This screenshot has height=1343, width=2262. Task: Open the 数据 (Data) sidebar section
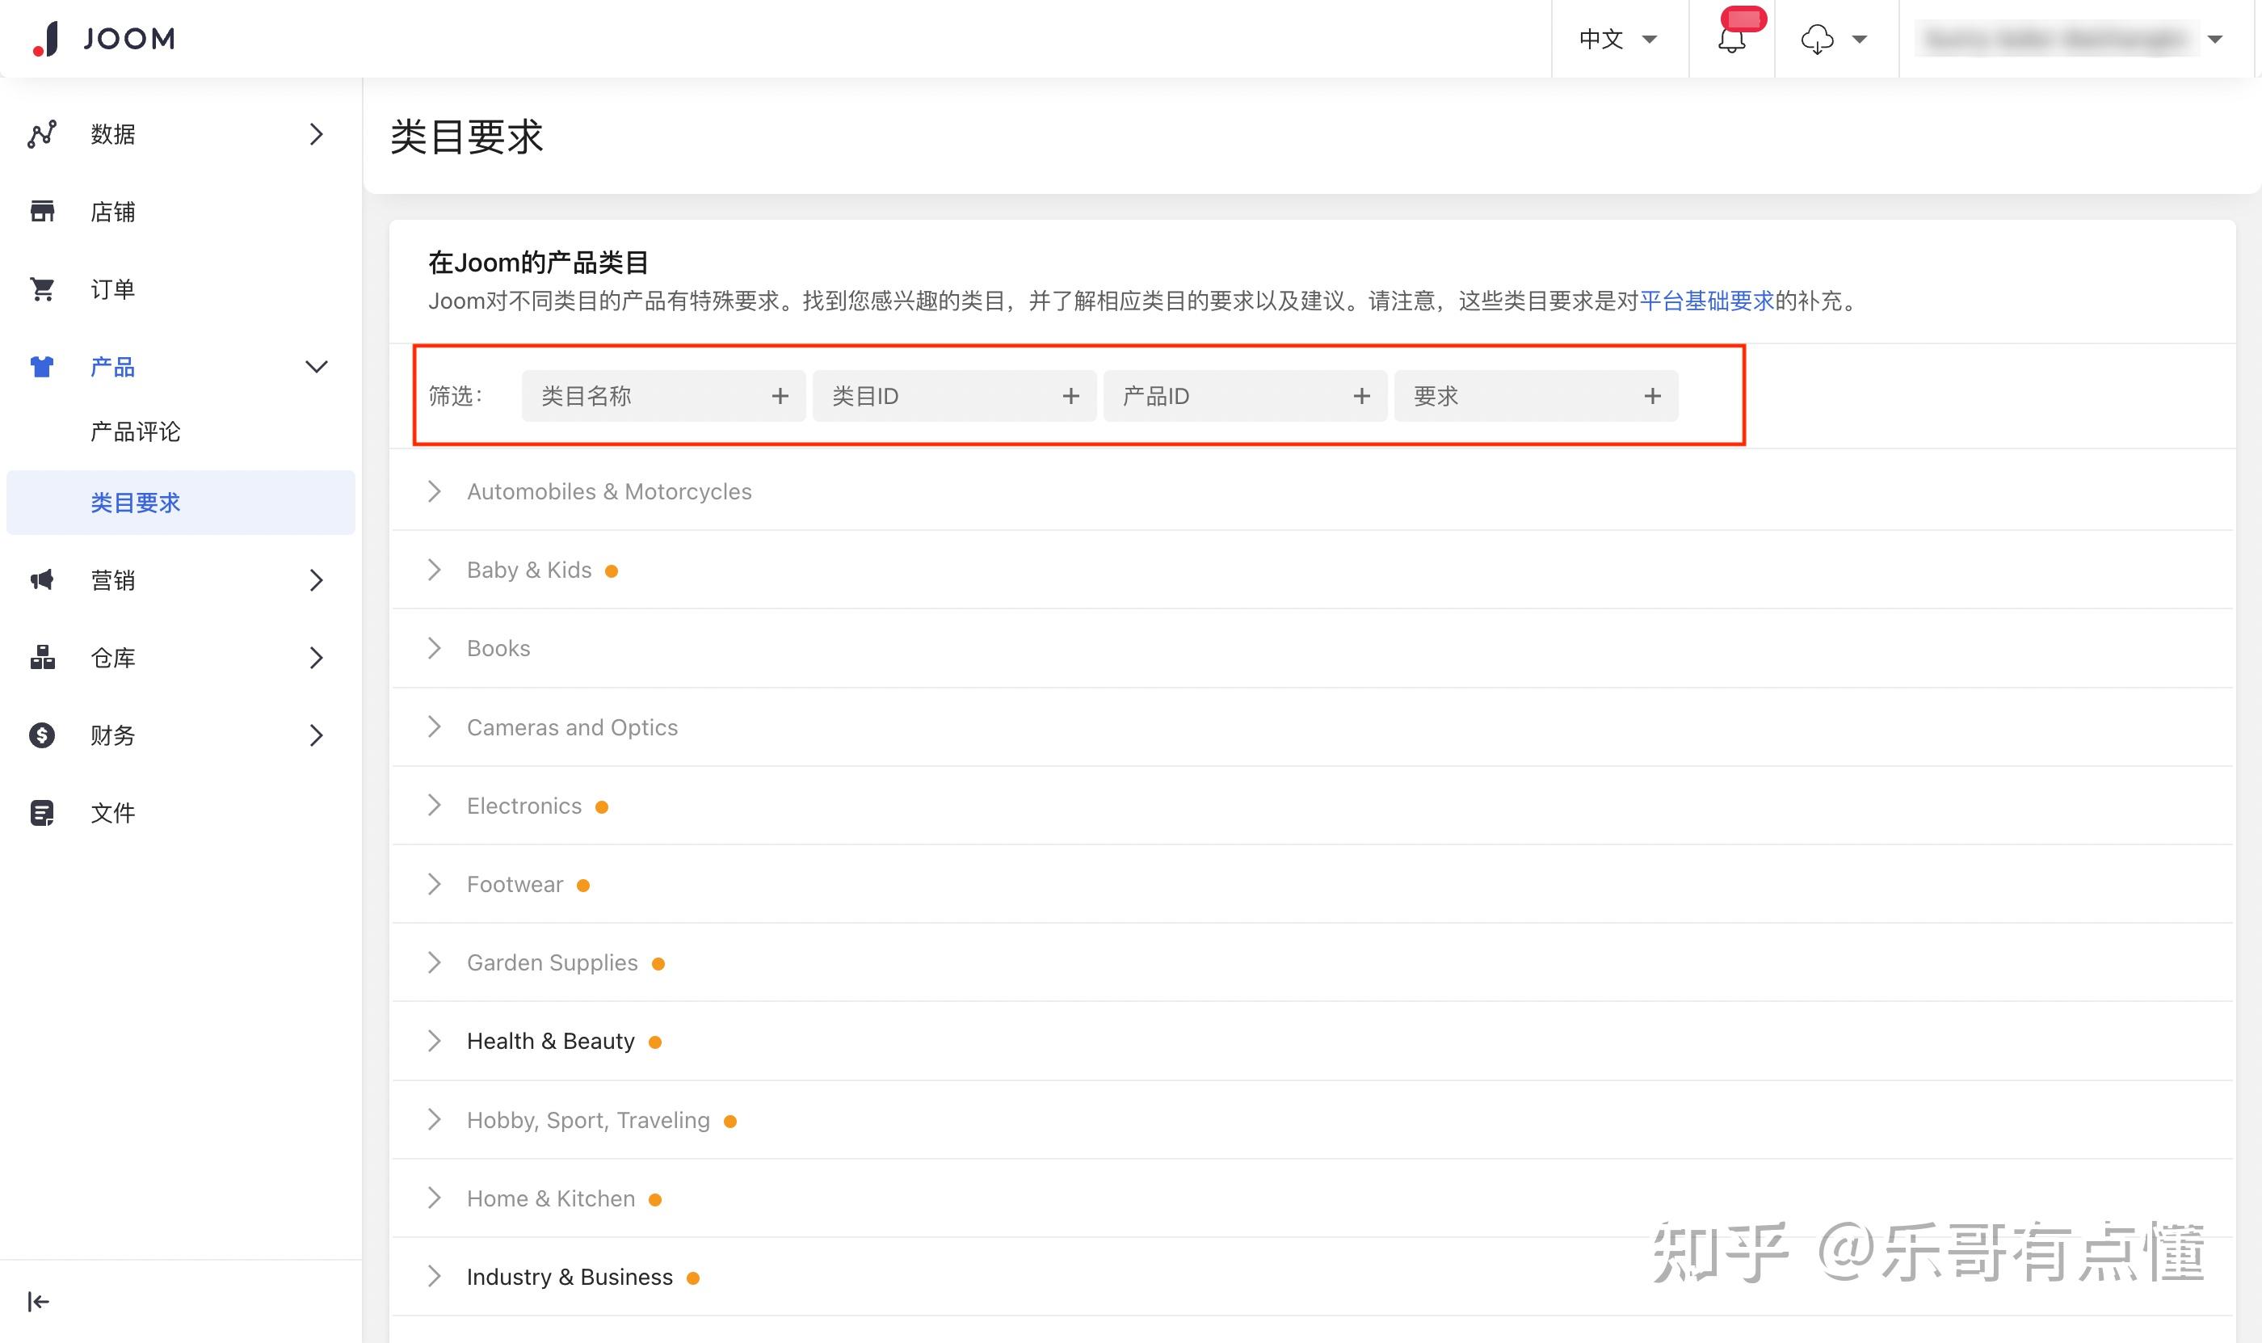tap(112, 134)
